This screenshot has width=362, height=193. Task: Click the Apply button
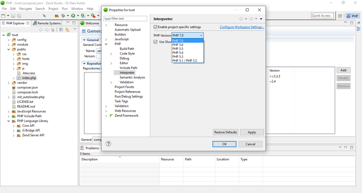pos(252,132)
